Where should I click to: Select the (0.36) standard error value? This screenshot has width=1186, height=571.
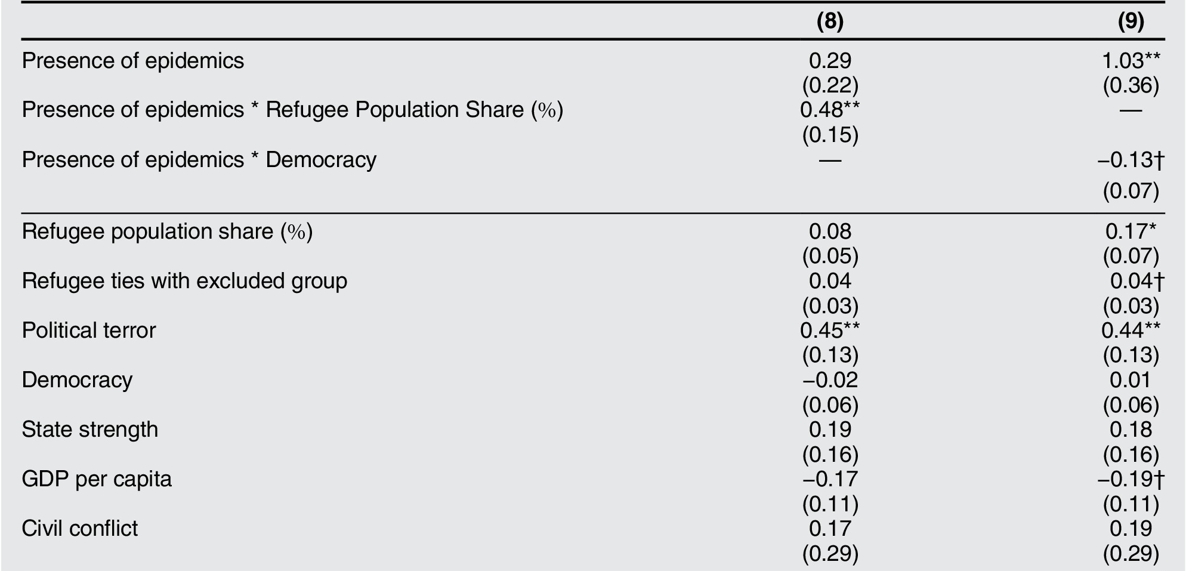[x=1131, y=86]
